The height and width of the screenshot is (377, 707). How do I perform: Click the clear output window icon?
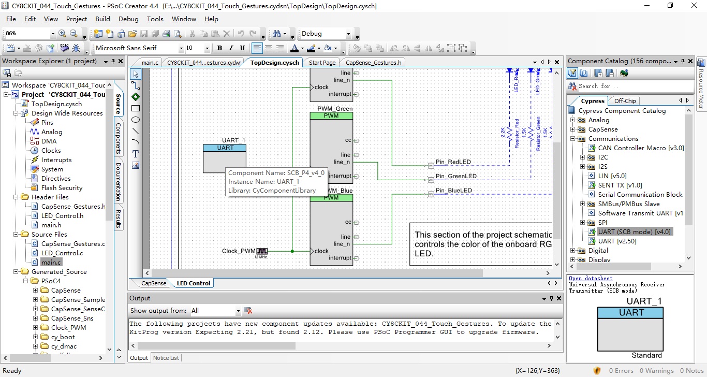click(248, 311)
